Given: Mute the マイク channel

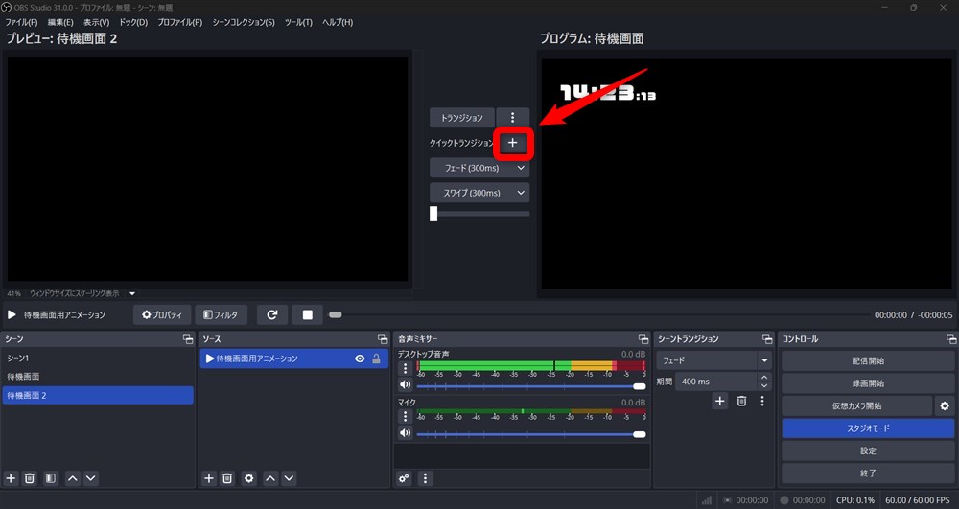Looking at the screenshot, I should coord(405,433).
